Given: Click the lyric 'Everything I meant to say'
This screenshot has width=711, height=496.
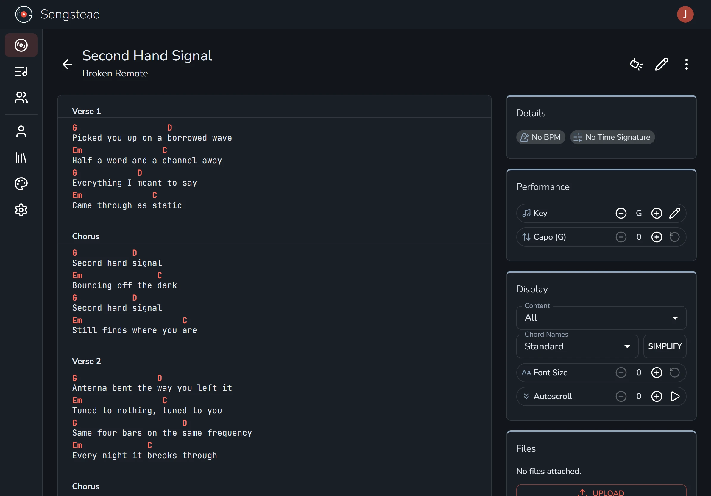Looking at the screenshot, I should pos(134,183).
